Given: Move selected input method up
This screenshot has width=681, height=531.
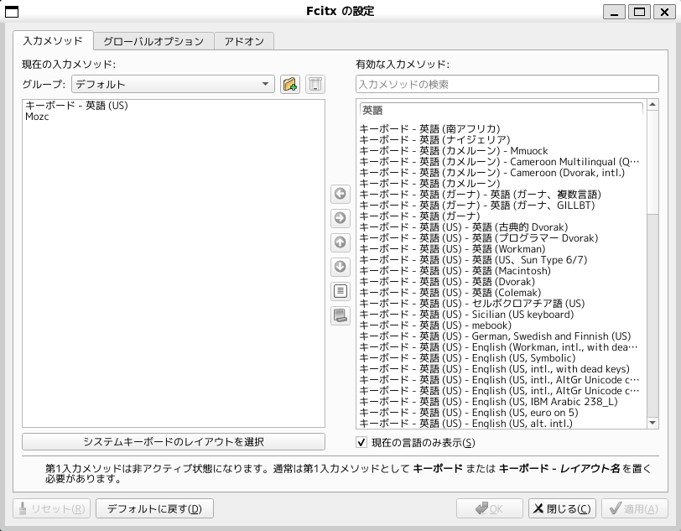Looking at the screenshot, I should click(340, 242).
